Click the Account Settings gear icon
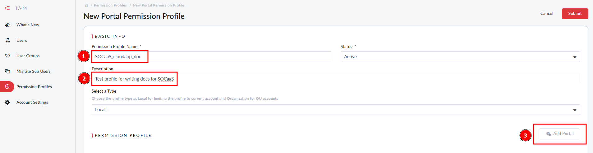The width and height of the screenshot is (593, 153). click(7, 102)
